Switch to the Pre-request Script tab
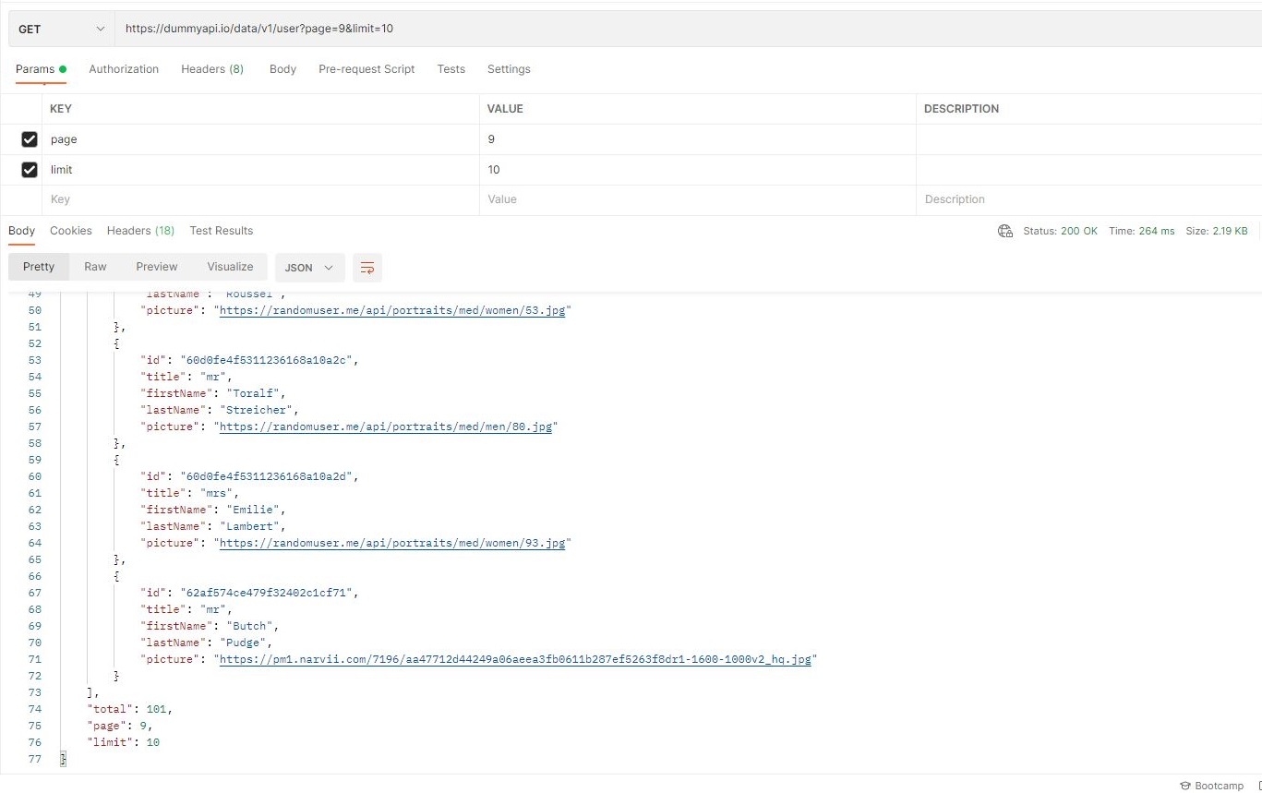 tap(366, 69)
